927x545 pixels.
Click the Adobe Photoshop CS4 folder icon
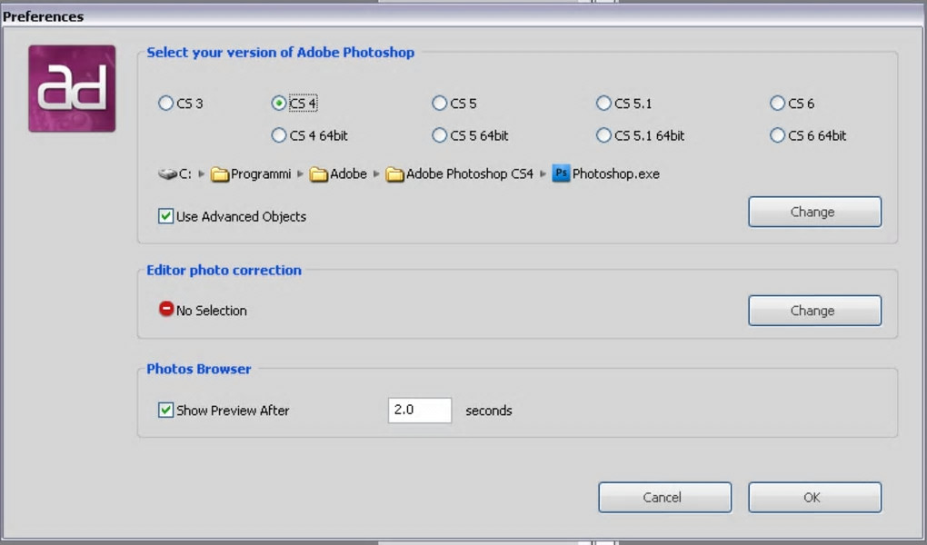(394, 173)
